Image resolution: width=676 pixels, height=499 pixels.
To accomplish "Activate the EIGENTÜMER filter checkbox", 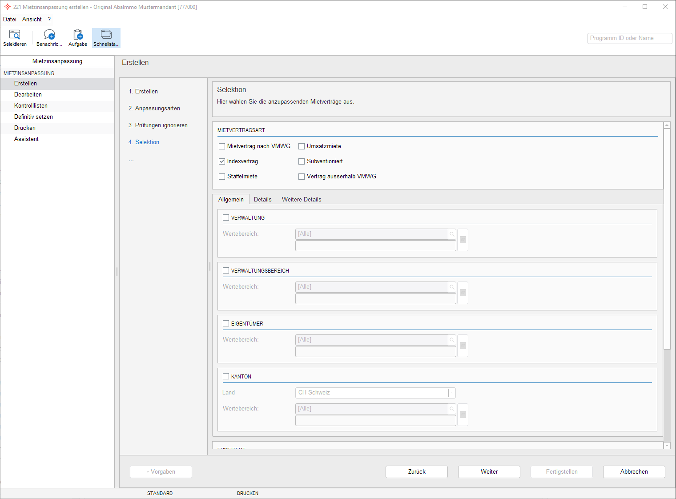I will [226, 323].
